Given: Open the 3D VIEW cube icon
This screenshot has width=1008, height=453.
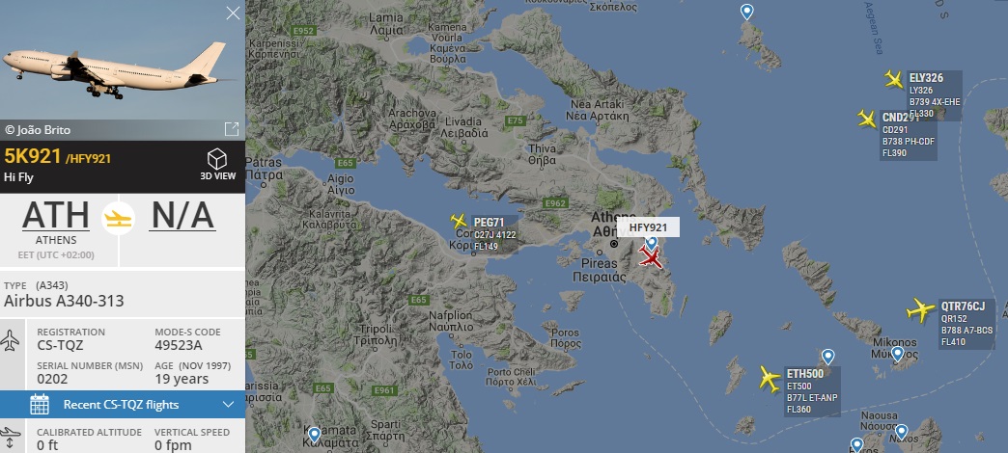Looking at the screenshot, I should coord(217,158).
